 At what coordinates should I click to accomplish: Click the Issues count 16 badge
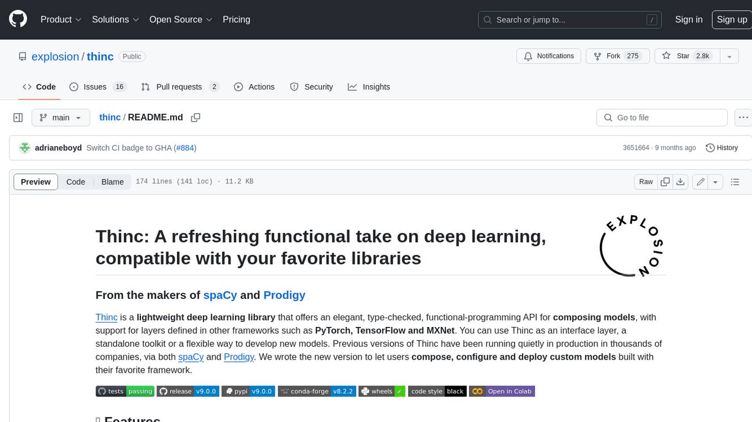119,87
